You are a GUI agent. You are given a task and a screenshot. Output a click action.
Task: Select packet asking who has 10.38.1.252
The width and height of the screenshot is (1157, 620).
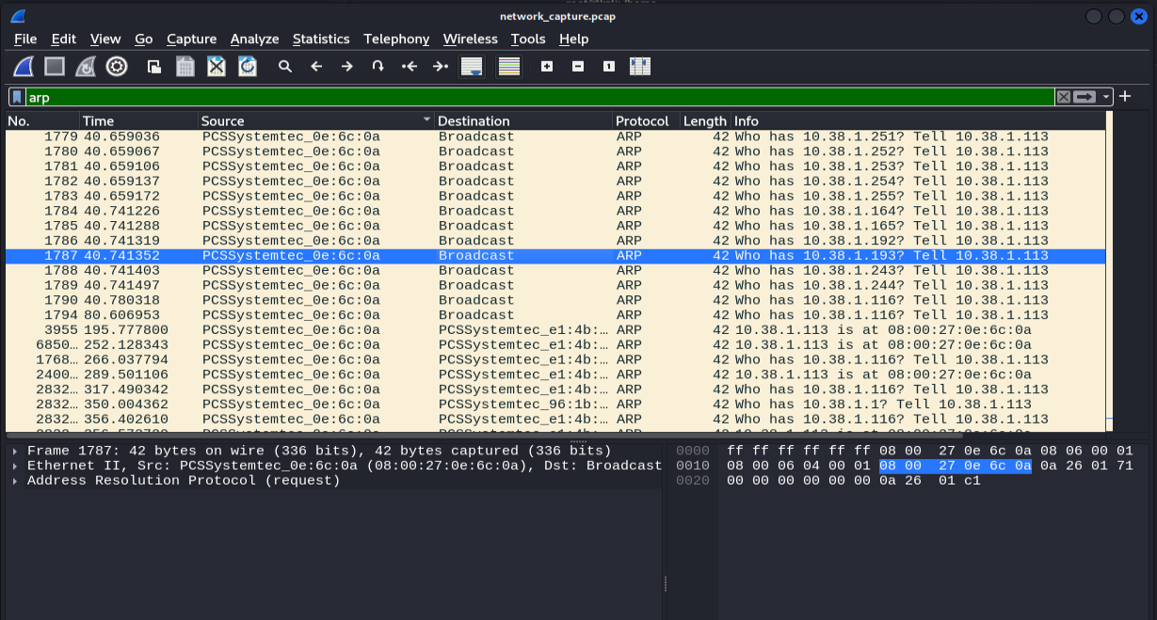coord(555,151)
